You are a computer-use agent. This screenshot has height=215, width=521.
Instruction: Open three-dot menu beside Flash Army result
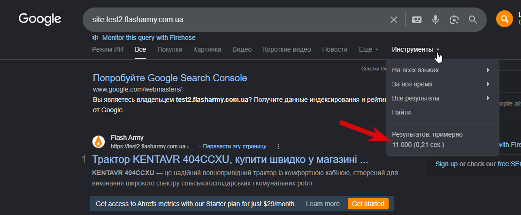[x=278, y=146]
